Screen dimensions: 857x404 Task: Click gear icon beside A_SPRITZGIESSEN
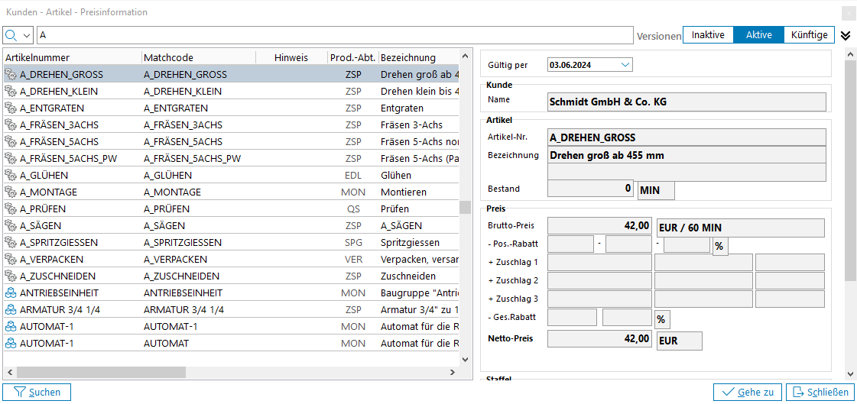pos(11,243)
